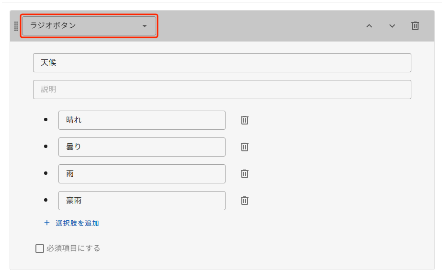Viewport: 442px width, 272px height.
Task: Delete the 晴れ option
Action: (x=245, y=120)
